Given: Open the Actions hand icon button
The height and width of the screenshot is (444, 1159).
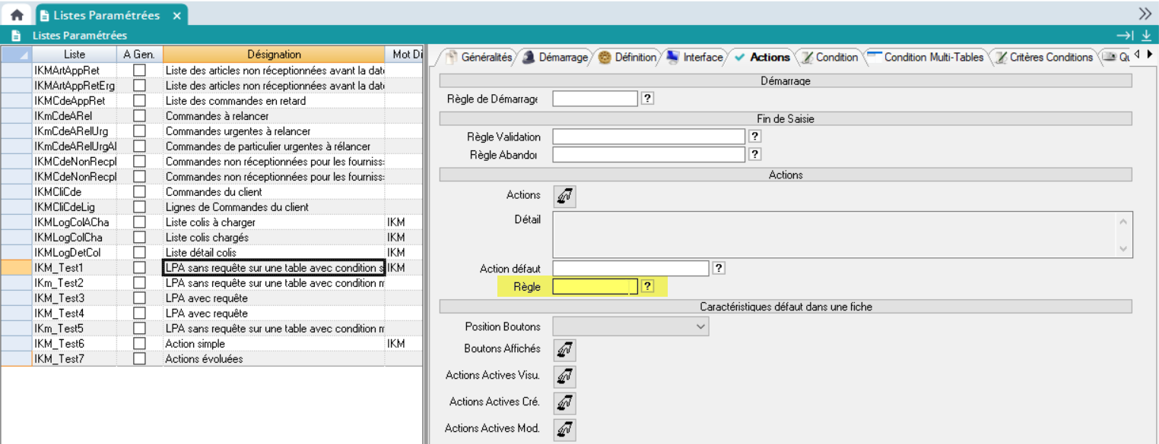Looking at the screenshot, I should coord(564,196).
